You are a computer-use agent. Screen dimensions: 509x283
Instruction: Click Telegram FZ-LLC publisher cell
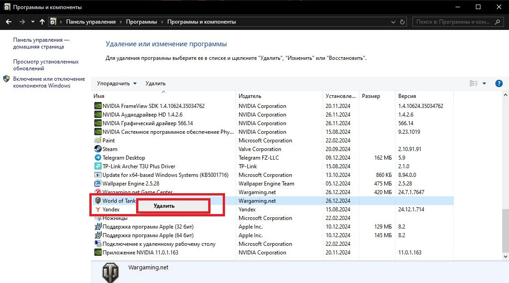click(259, 158)
